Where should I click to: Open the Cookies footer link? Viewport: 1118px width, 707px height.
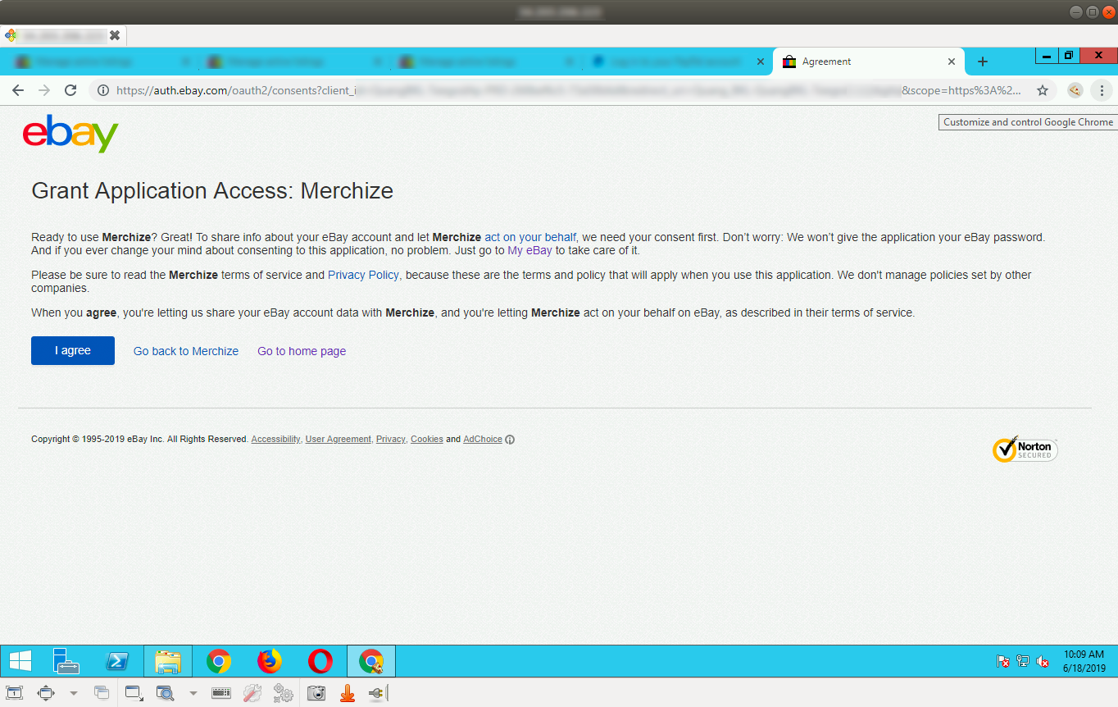pyautogui.click(x=427, y=440)
